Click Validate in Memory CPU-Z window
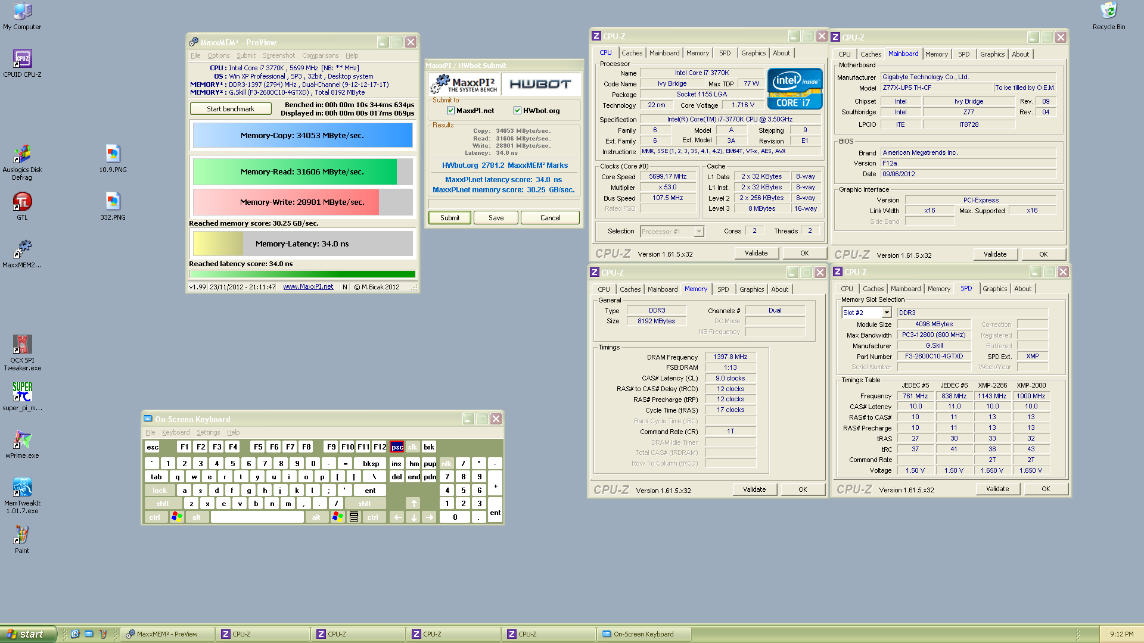This screenshot has height=643, width=1144. 754,489
